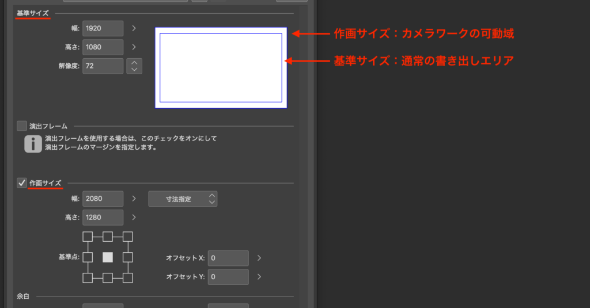Click the 作画サイズ width field showing 2080
The height and width of the screenshot is (308, 590).
(x=103, y=199)
